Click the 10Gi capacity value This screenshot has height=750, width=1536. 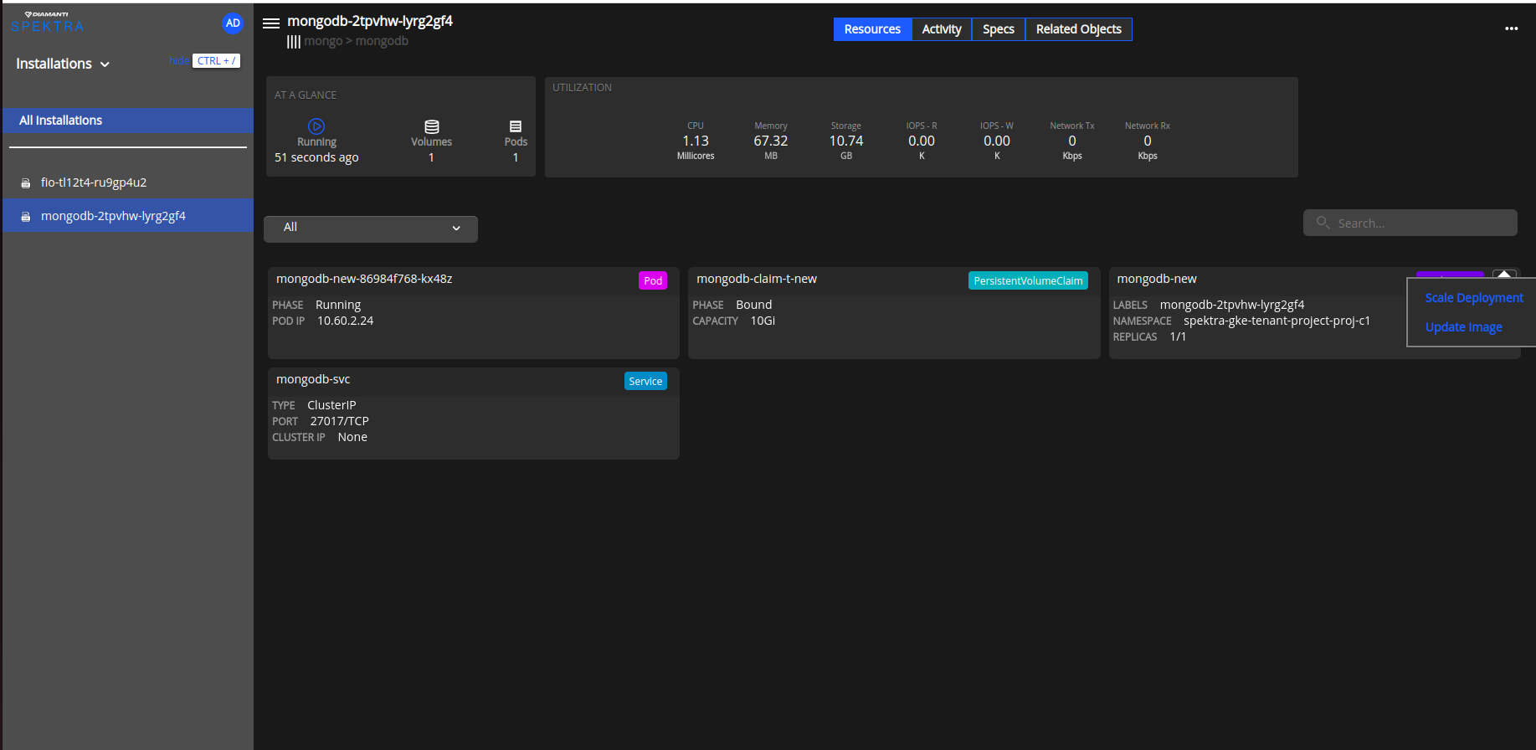(763, 321)
